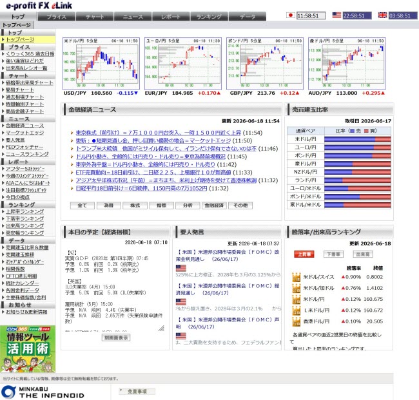Viewport: 419px width, 400px height.
Task: Open the プライス top navigation tab
Action: (x=56, y=17)
